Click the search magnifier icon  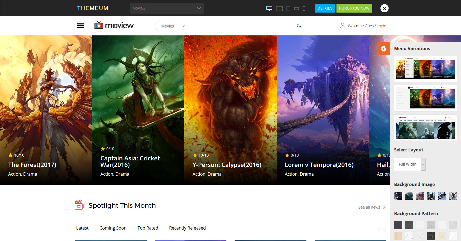(x=299, y=26)
